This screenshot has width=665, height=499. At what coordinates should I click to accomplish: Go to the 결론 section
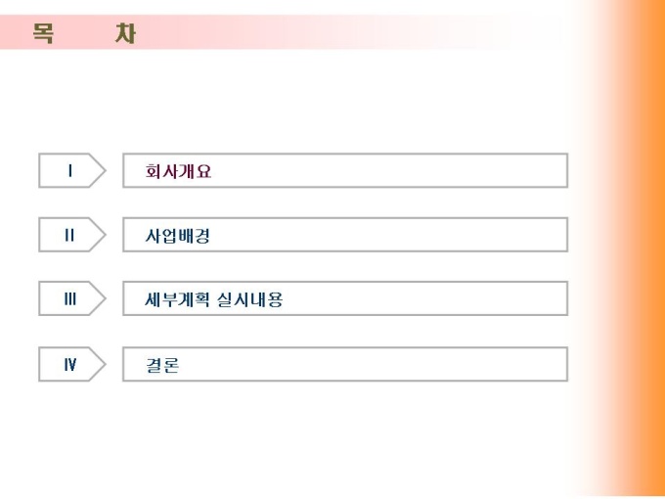(x=162, y=365)
